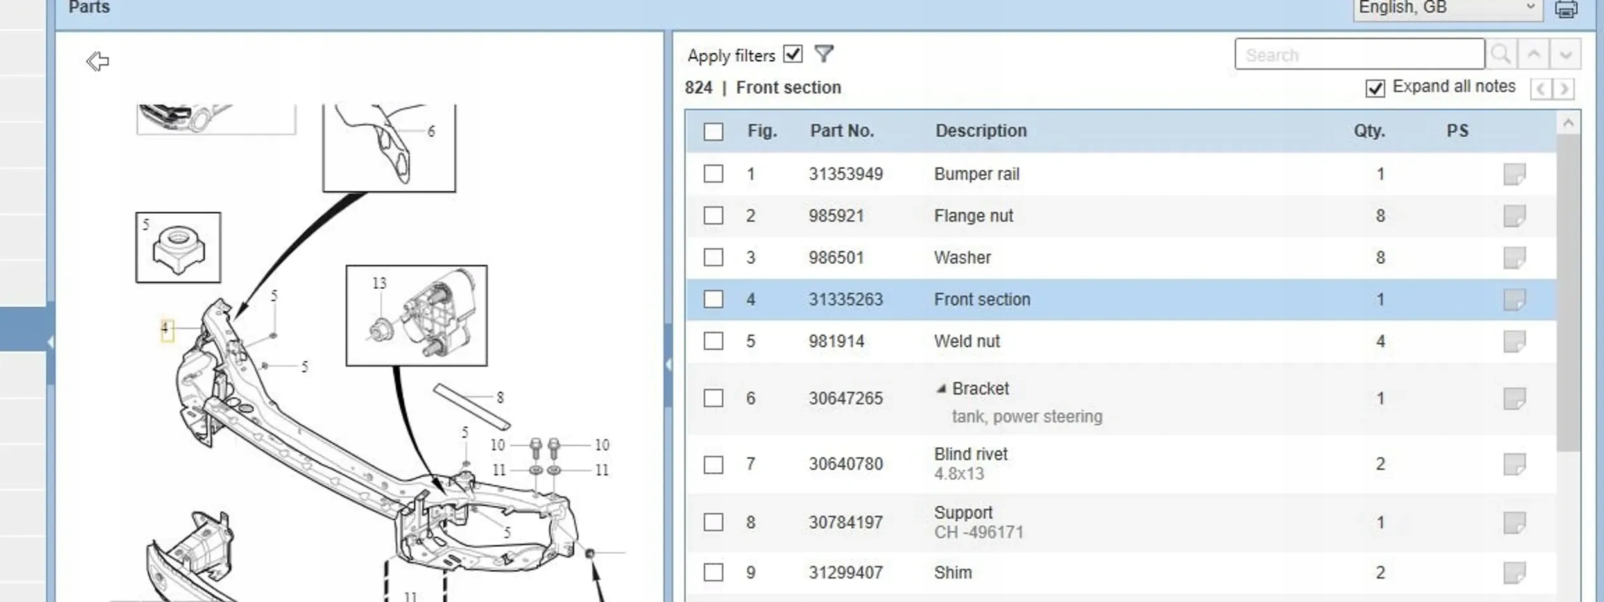
Task: Sort by the Fig. column header
Action: [x=762, y=131]
